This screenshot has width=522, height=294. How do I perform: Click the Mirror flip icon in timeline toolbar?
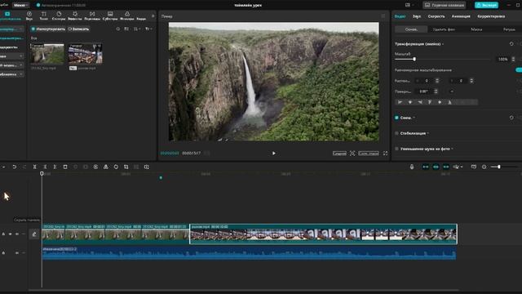pos(106,167)
